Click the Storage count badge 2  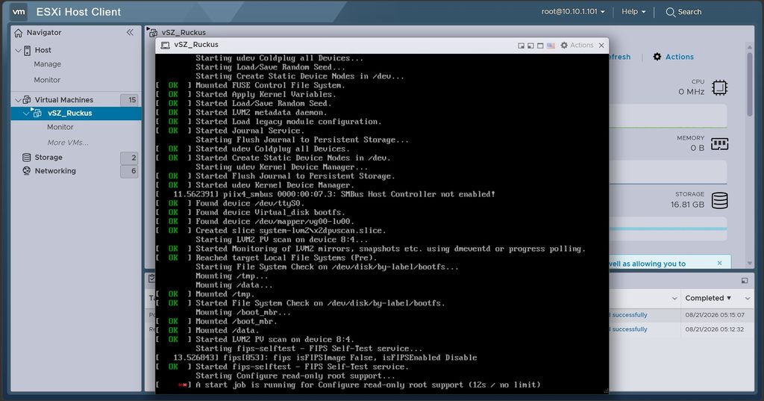click(x=129, y=158)
